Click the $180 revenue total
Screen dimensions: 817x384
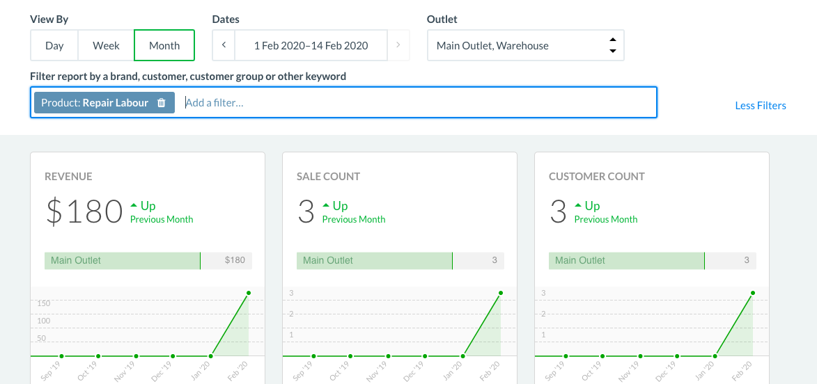(84, 211)
